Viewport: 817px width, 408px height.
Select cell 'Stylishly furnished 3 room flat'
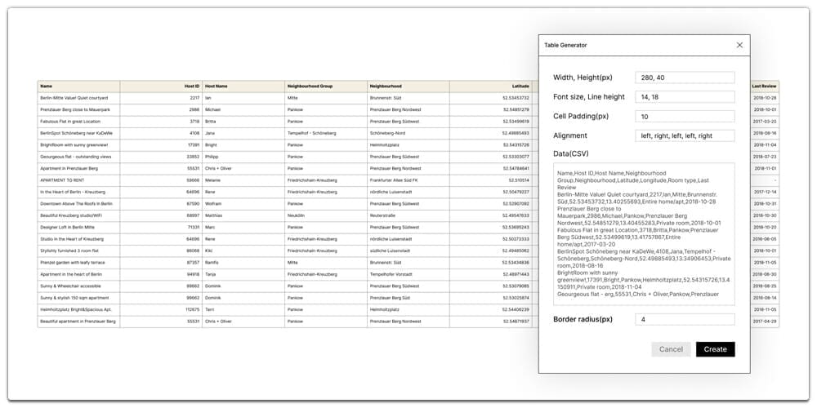[x=78, y=251]
